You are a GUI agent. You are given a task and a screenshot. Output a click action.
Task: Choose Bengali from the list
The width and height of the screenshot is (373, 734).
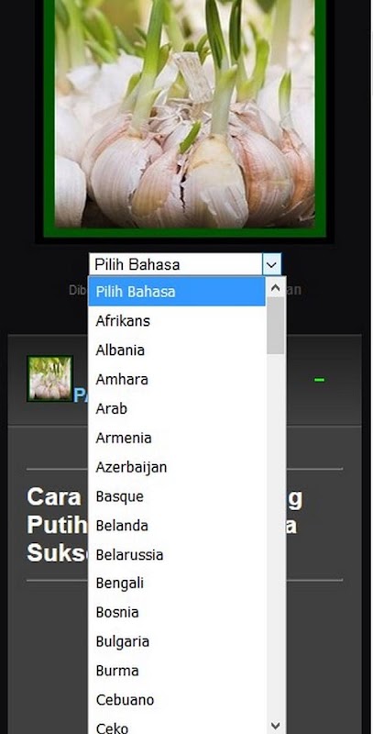tap(177, 584)
